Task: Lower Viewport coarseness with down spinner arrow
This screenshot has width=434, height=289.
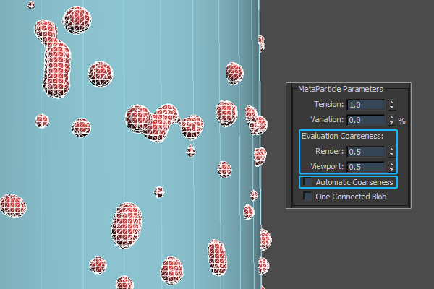Action: point(392,171)
